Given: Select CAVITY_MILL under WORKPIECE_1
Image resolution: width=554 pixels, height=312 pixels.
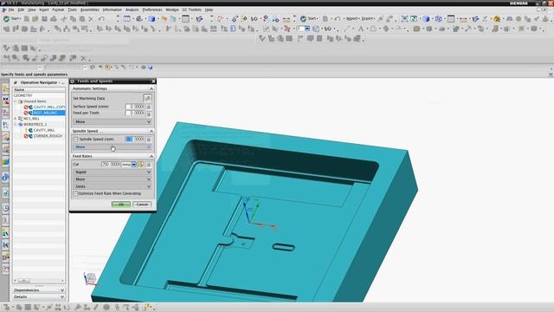Looking at the screenshot, I should pyautogui.click(x=44, y=130).
